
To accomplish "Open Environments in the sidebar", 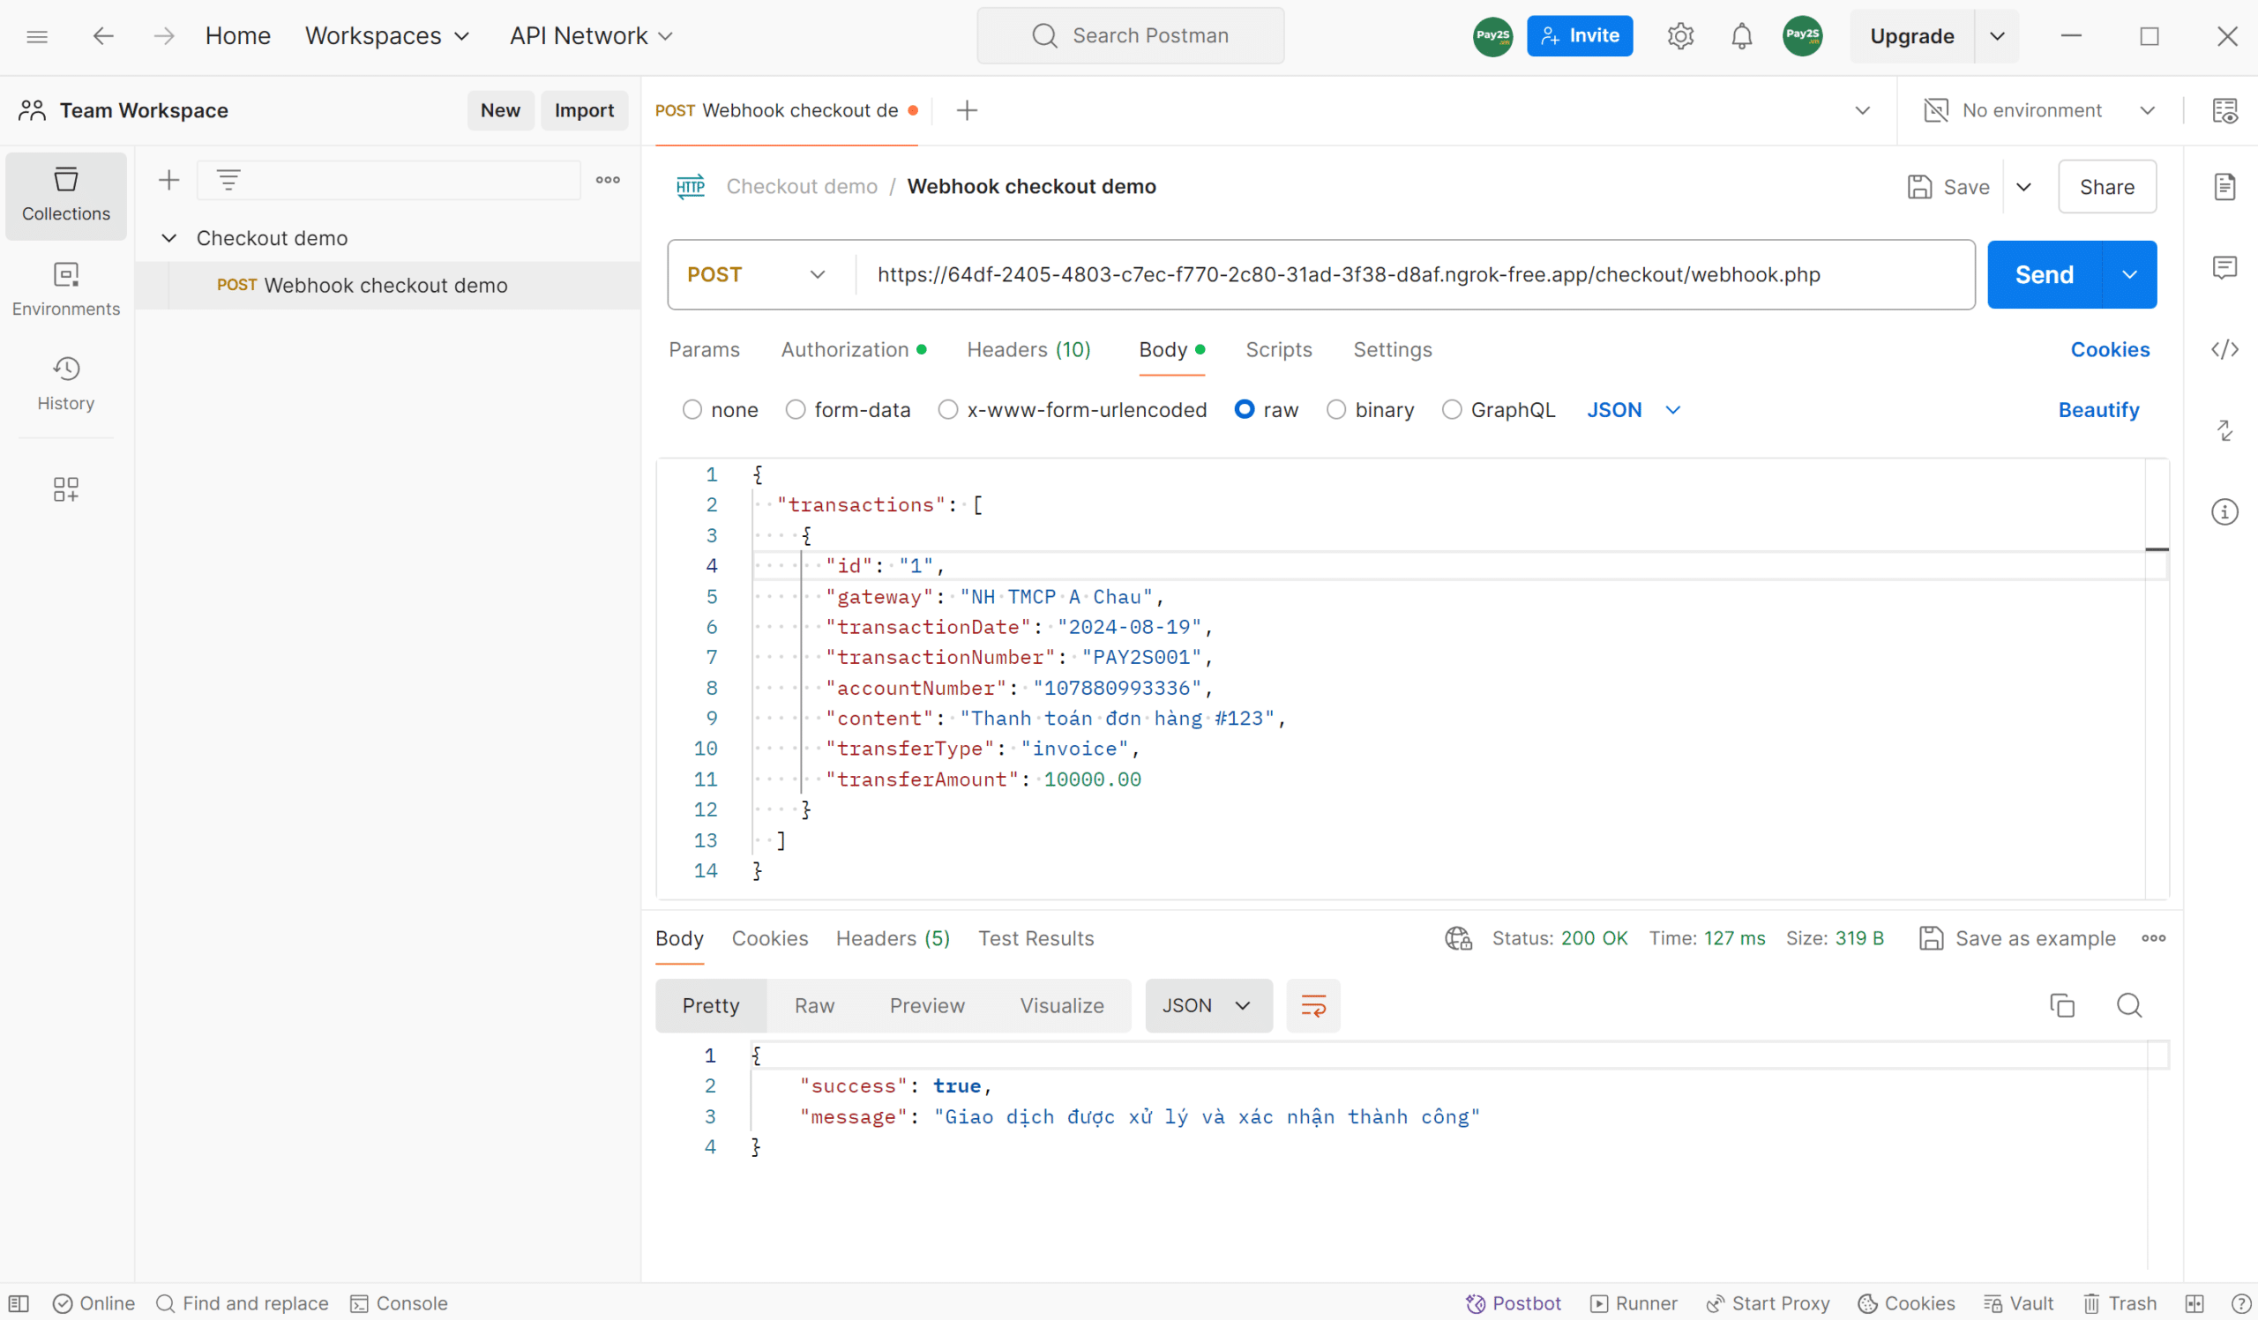I will pyautogui.click(x=65, y=288).
